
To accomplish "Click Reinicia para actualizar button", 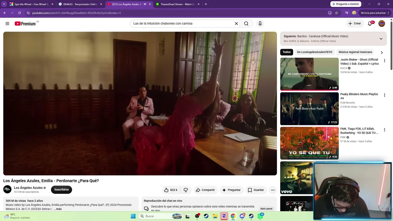I will 375,13.
